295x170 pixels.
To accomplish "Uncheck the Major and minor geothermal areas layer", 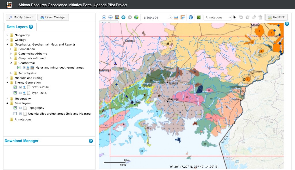I will click(x=19, y=67).
